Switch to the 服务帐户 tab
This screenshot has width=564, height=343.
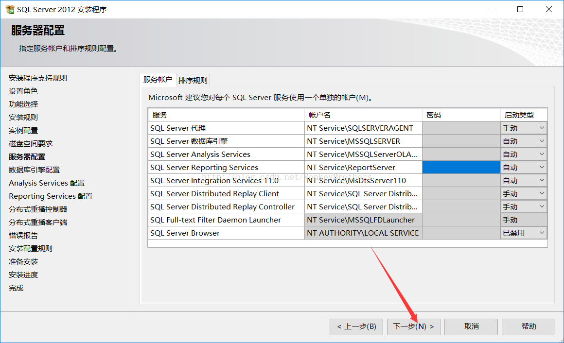tap(158, 80)
